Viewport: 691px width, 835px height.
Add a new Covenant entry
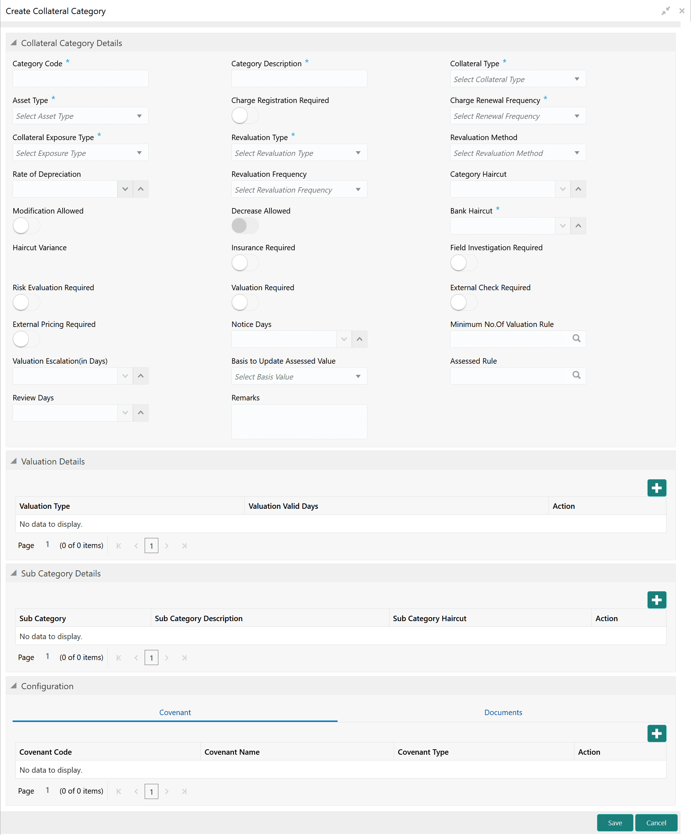click(x=656, y=733)
